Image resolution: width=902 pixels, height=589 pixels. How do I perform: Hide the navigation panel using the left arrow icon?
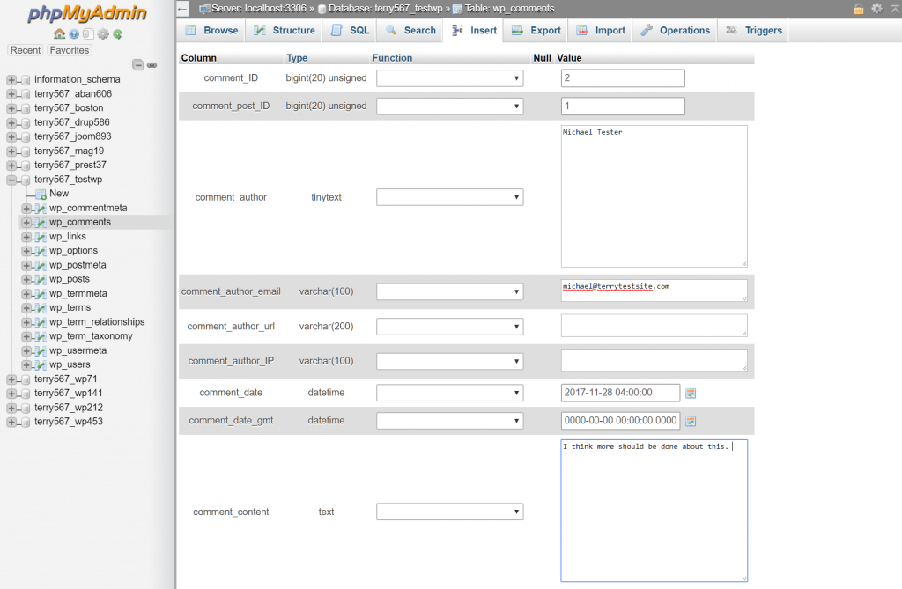click(182, 8)
